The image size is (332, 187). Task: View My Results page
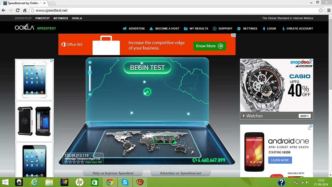196,29
